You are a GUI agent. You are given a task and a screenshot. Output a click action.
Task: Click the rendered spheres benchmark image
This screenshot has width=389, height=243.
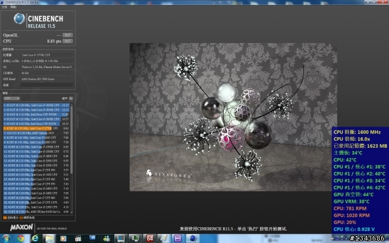(x=233, y=117)
